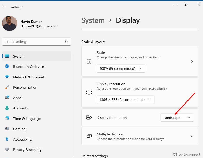Click the Accessibility figure icon
This screenshot has height=158, width=203.
tap(7, 139)
